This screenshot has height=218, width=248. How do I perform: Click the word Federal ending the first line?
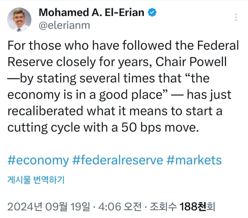tap(218, 45)
